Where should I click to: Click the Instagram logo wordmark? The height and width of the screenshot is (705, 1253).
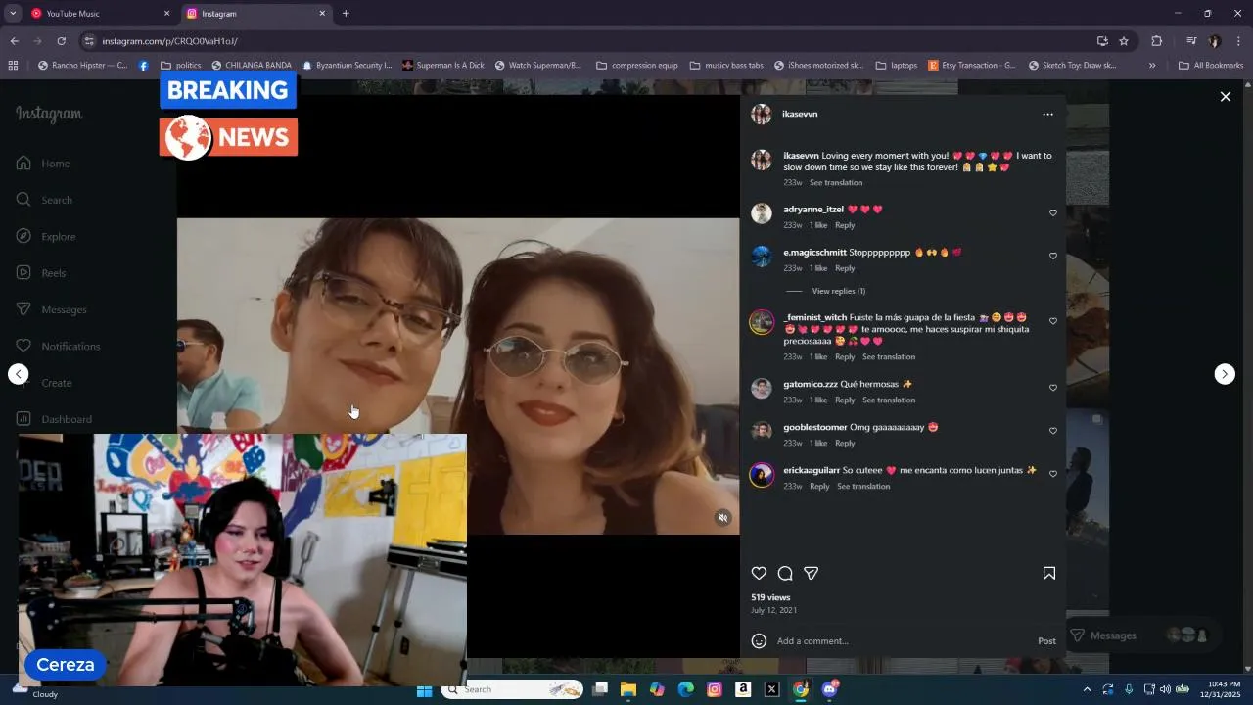[x=49, y=114]
